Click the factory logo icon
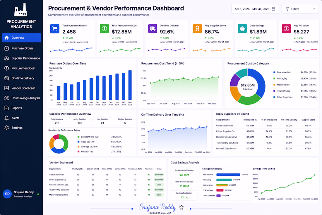The image size is (322, 215). [x=20, y=10]
